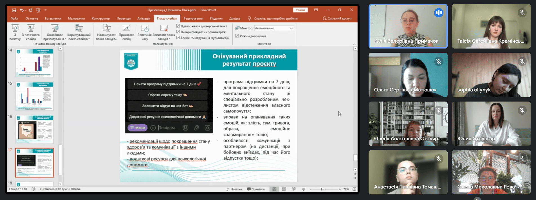Switch to Подання tab

click(x=216, y=19)
